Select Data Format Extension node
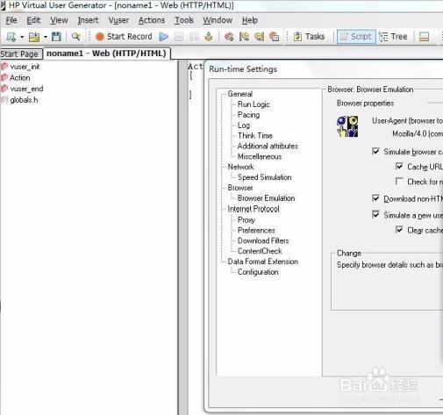The height and width of the screenshot is (415, 443). click(x=263, y=261)
